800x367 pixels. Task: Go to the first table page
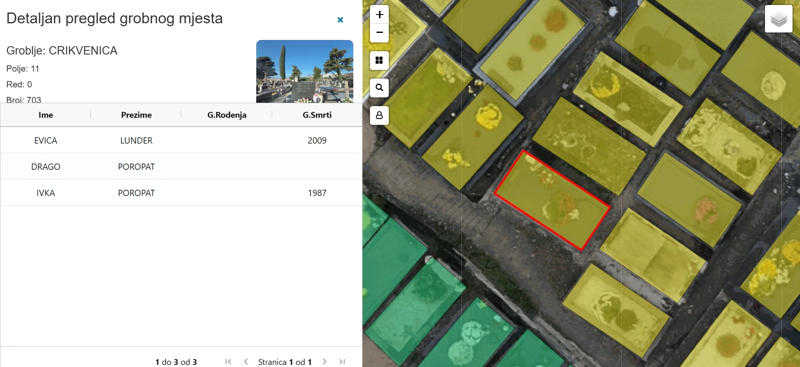[228, 362]
